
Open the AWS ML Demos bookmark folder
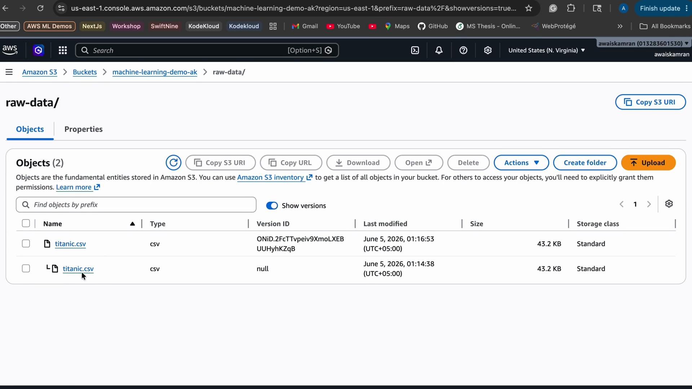(x=49, y=26)
